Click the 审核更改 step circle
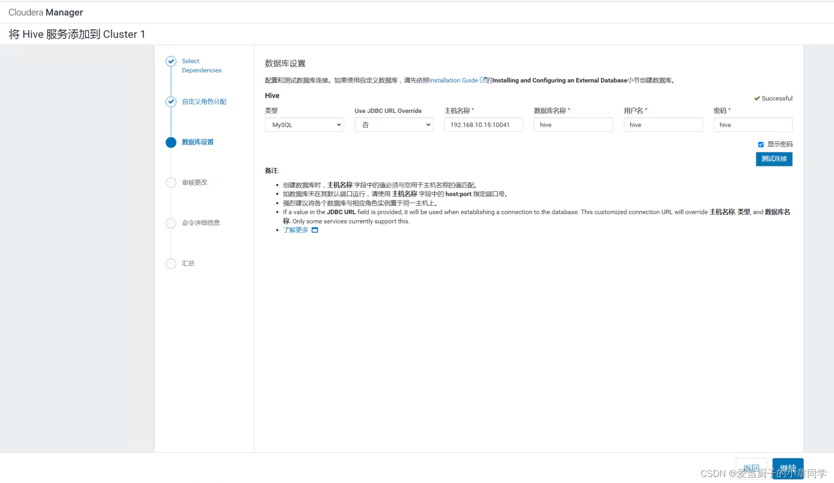The width and height of the screenshot is (834, 483). pyautogui.click(x=171, y=183)
